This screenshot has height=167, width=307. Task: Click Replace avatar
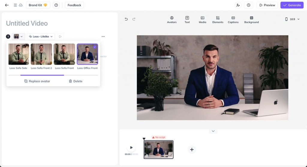[x=37, y=81]
